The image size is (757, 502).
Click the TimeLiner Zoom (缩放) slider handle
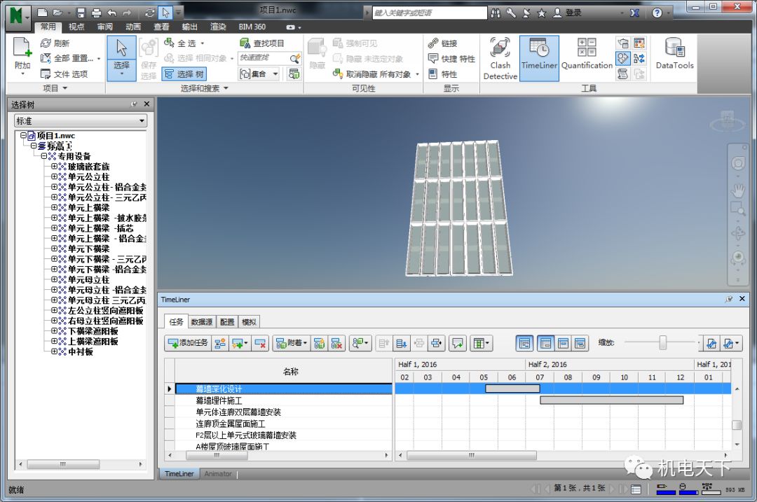point(663,343)
